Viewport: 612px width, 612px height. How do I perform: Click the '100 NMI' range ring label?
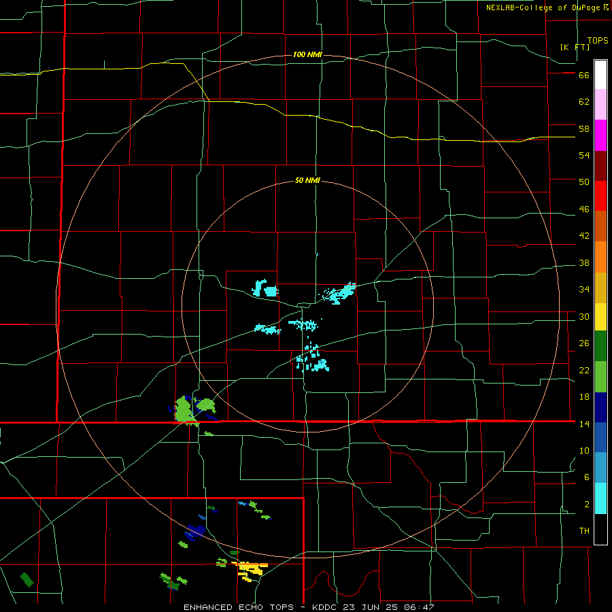(x=307, y=54)
